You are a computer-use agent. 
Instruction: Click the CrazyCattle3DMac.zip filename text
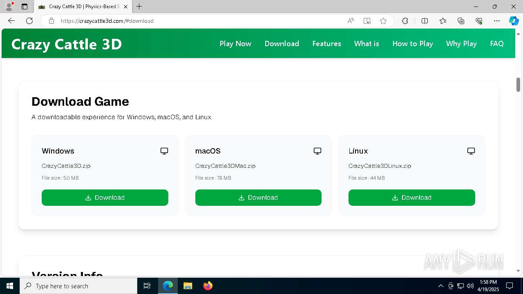pos(226,166)
